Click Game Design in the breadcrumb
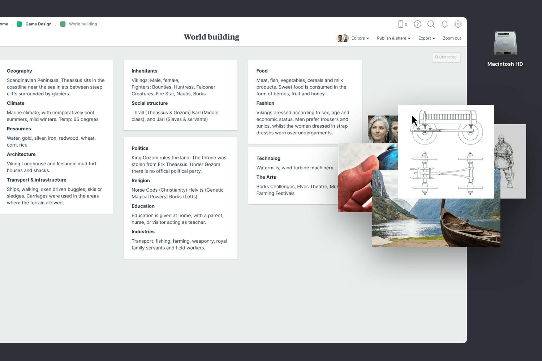The width and height of the screenshot is (542, 361). tap(38, 24)
